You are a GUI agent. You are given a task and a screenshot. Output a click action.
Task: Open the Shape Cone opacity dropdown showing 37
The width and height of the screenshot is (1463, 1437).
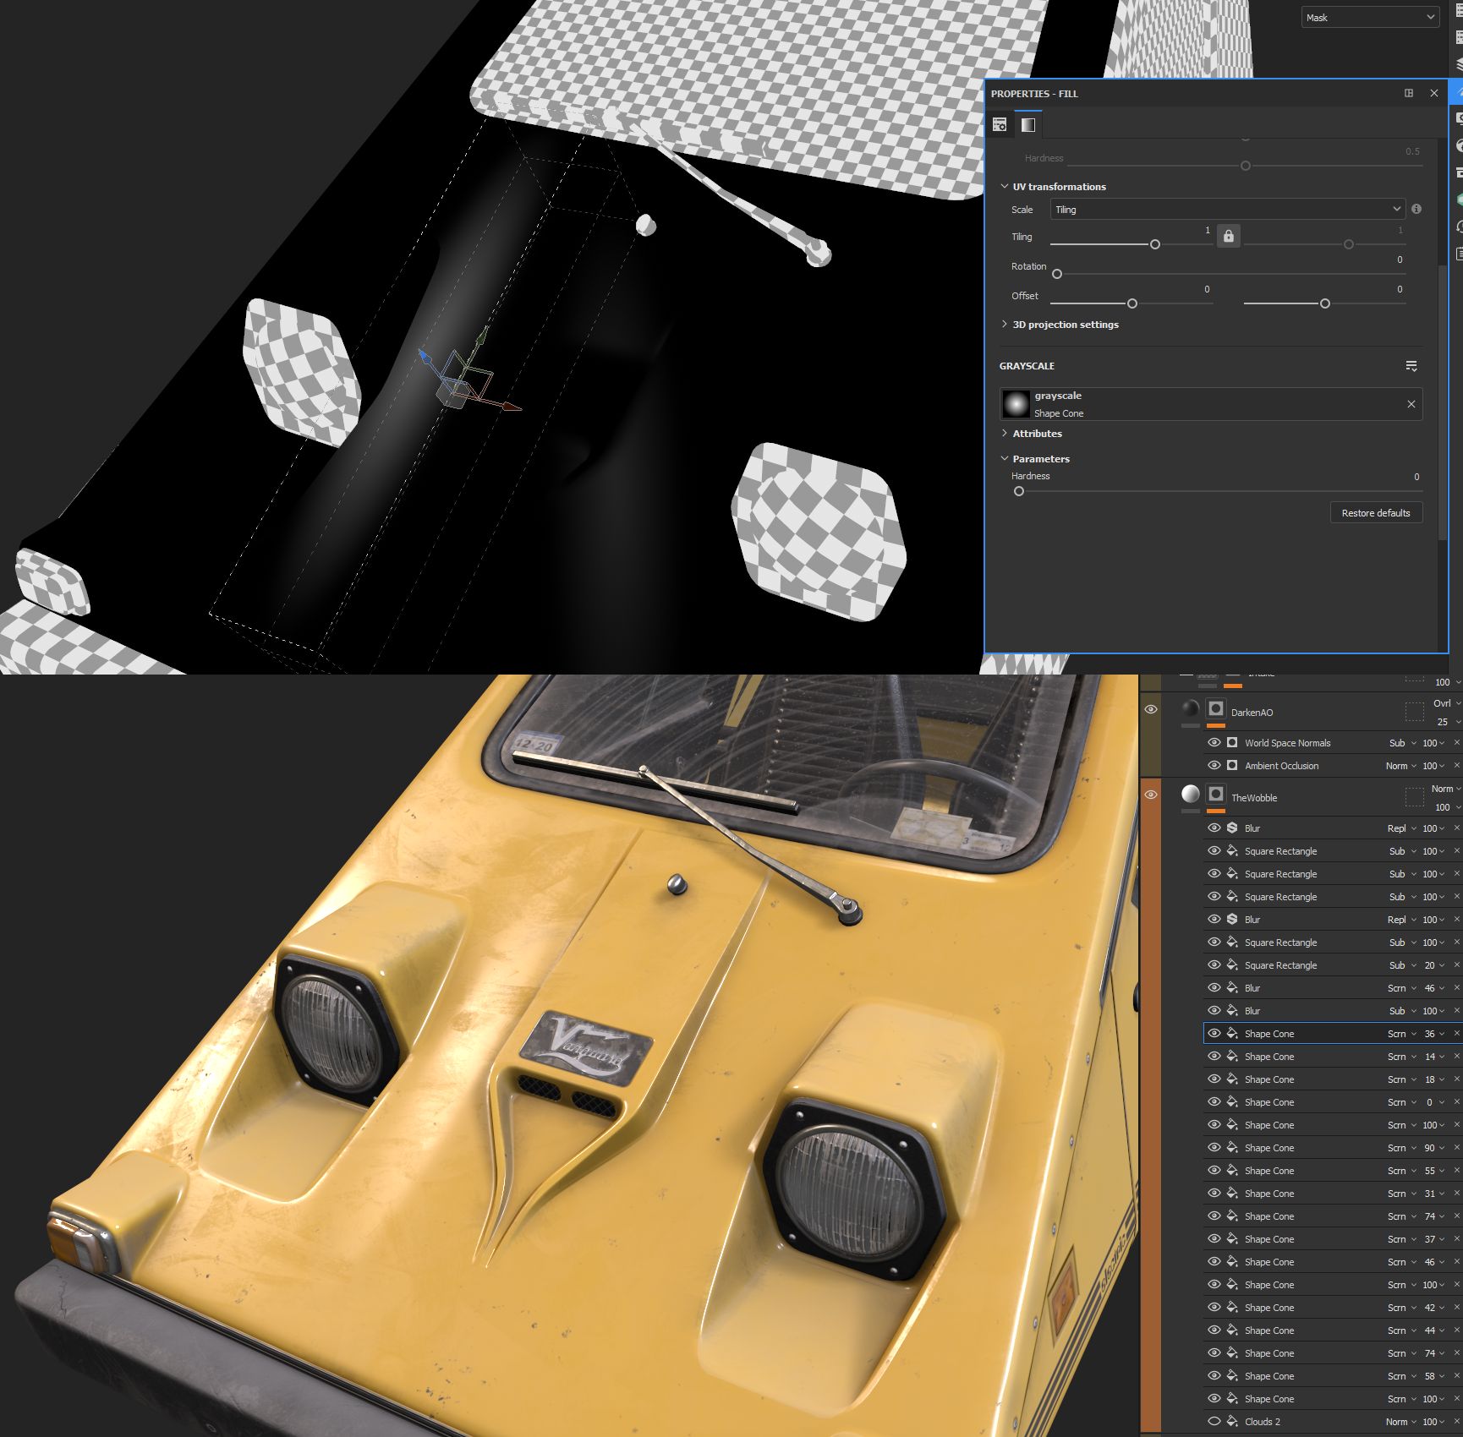pos(1434,1239)
